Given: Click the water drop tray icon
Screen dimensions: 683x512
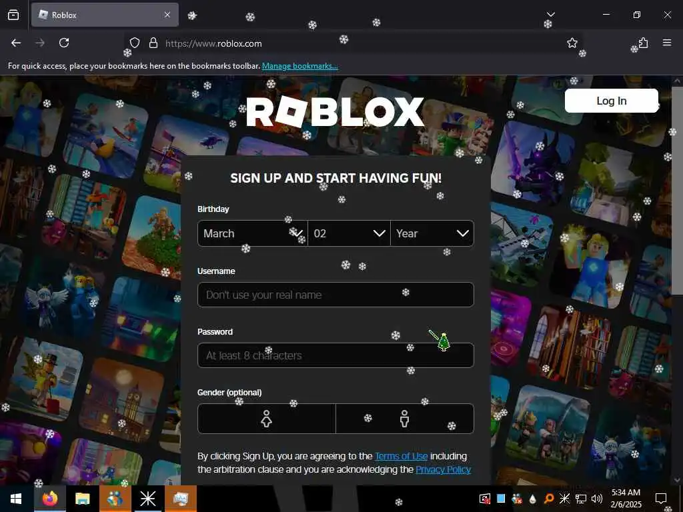Looking at the screenshot, I should pyautogui.click(x=532, y=499).
